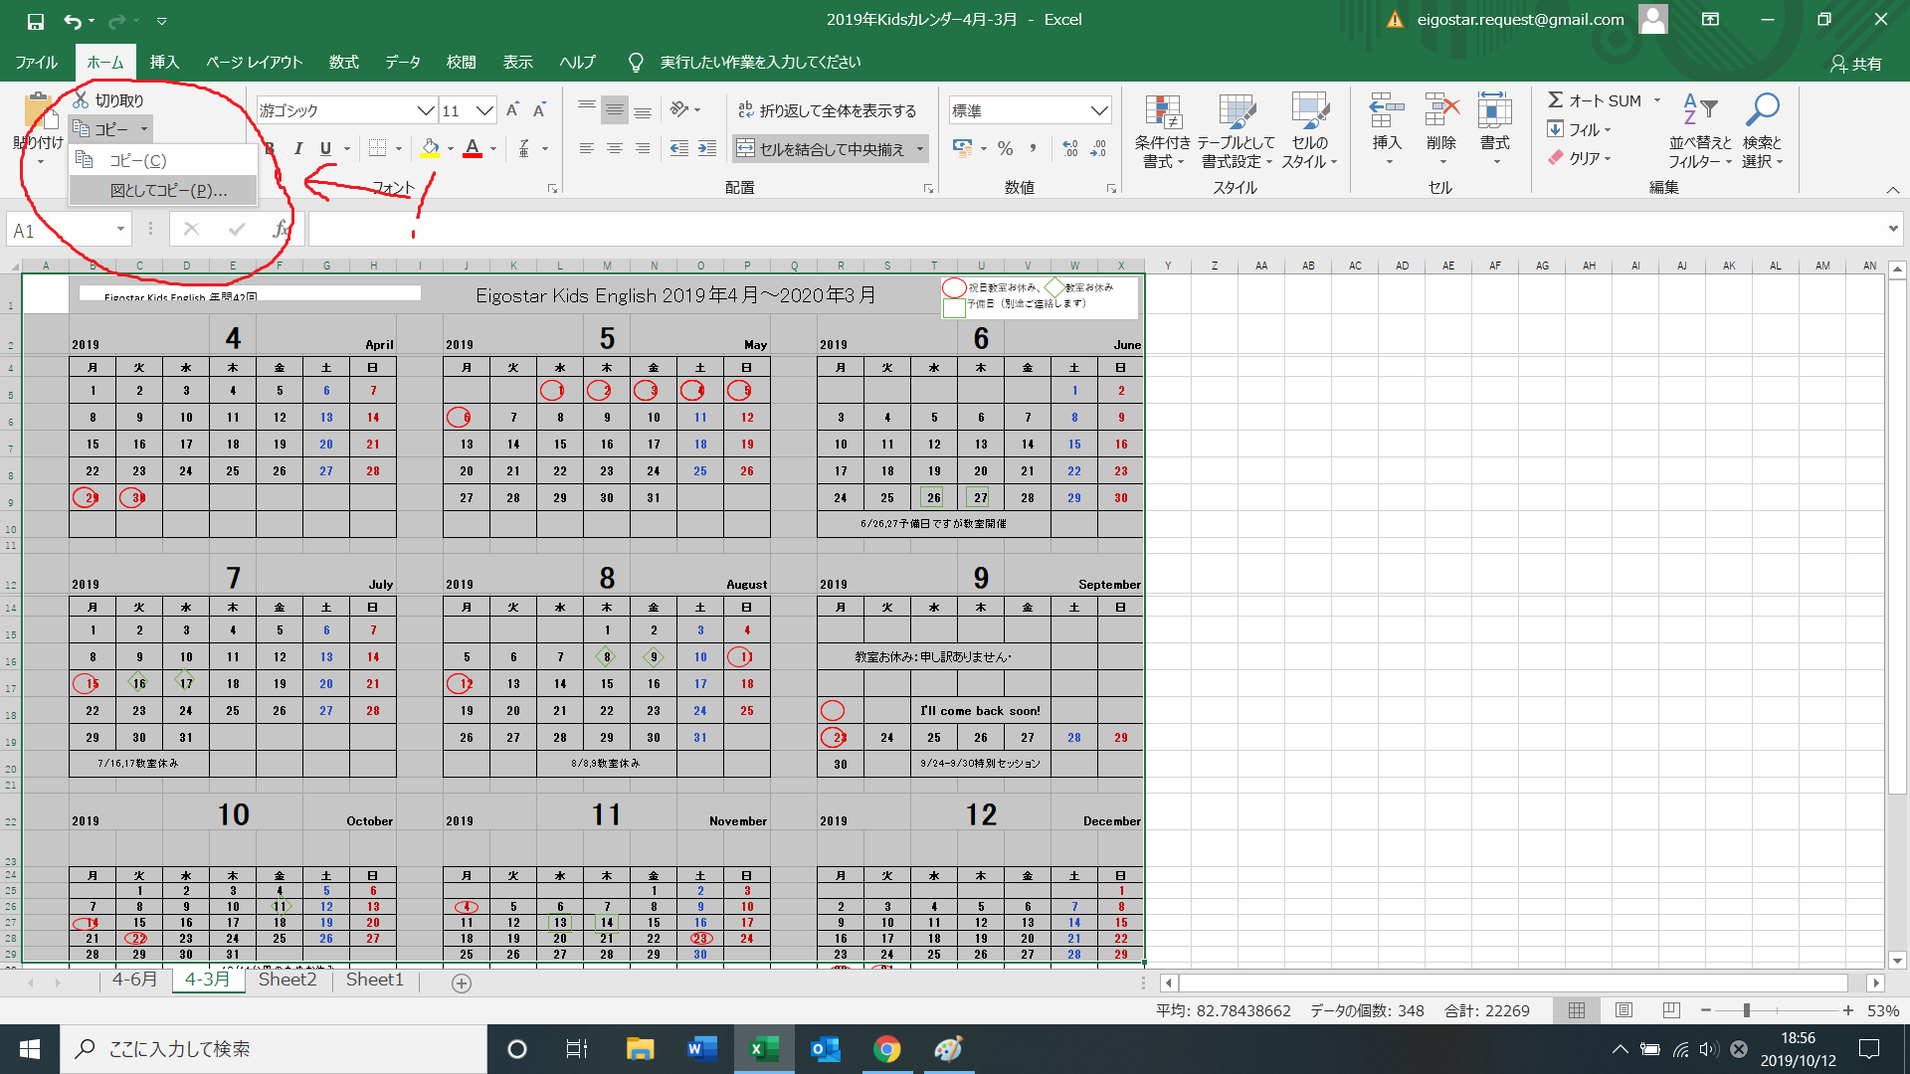The image size is (1910, 1074).
Task: Click the zoom slider handle
Action: coord(1746,1010)
